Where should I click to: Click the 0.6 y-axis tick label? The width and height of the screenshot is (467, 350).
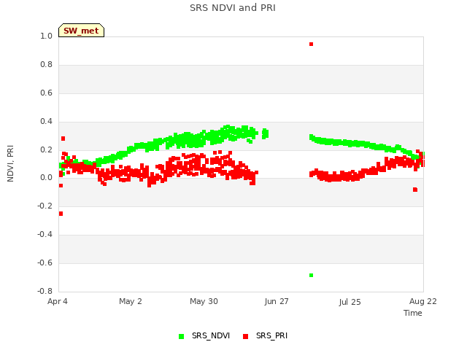pos(46,93)
